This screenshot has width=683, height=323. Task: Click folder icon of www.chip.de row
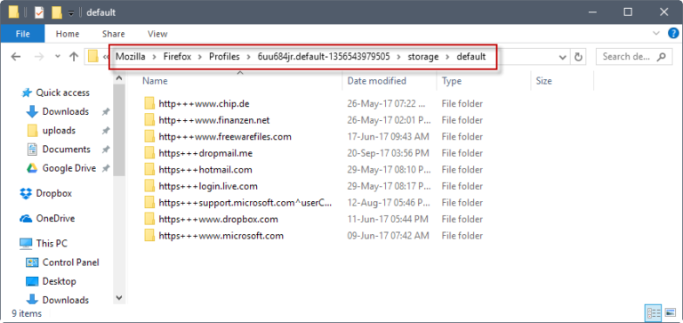click(149, 104)
